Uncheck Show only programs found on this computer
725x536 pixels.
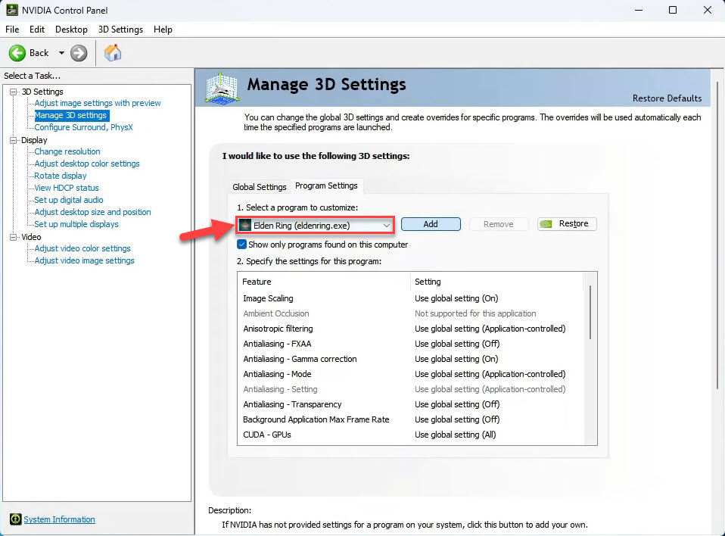point(242,245)
